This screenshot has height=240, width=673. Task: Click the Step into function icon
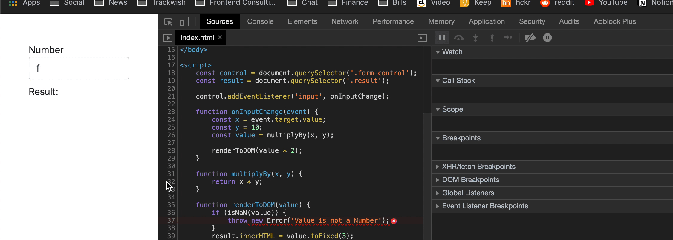pos(475,38)
